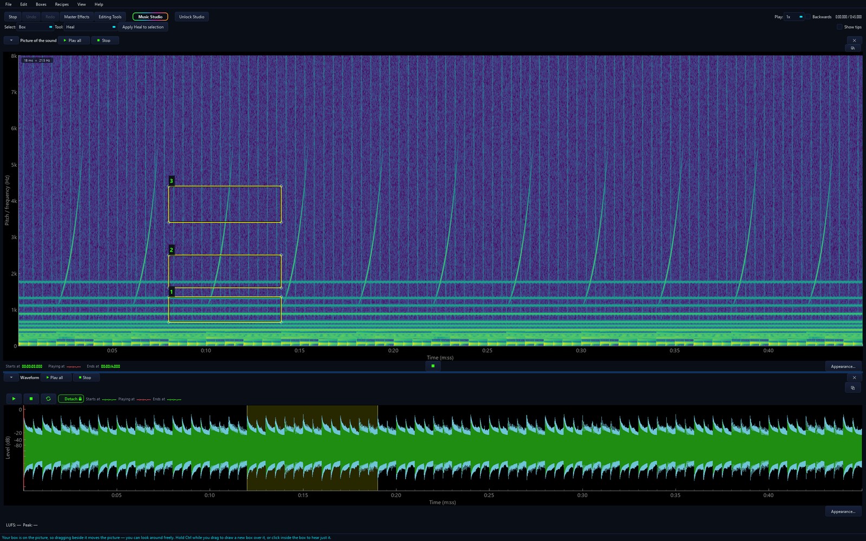The width and height of the screenshot is (866, 541).
Task: Click Unlock Studio
Action: click(x=192, y=17)
